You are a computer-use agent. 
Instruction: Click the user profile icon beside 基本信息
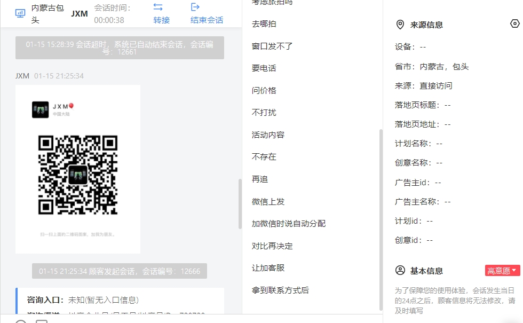pyautogui.click(x=400, y=270)
